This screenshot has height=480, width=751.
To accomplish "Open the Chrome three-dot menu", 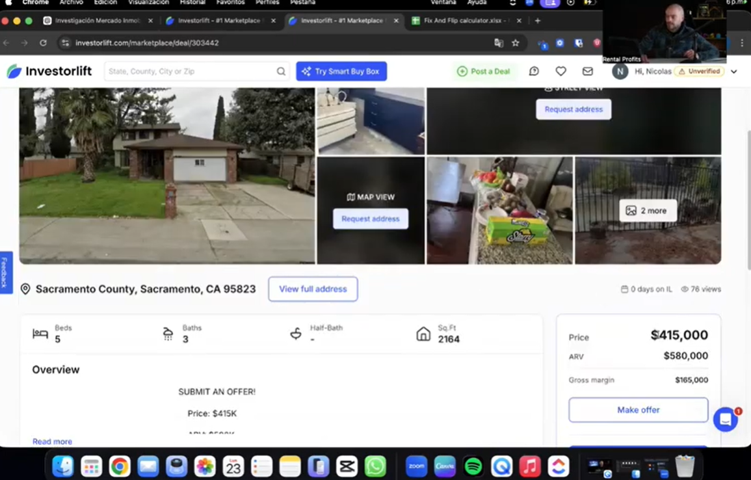I will point(742,43).
